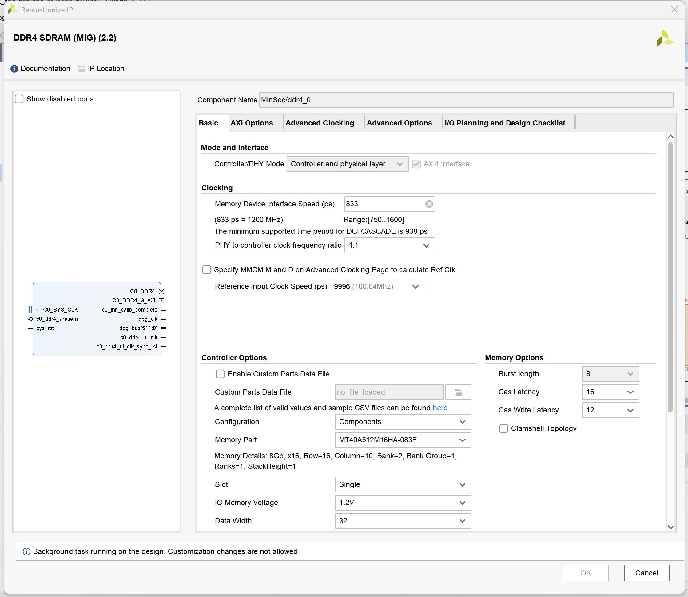Click the dbg_bus[511:0] port label
The height and width of the screenshot is (597, 688).
(x=138, y=328)
